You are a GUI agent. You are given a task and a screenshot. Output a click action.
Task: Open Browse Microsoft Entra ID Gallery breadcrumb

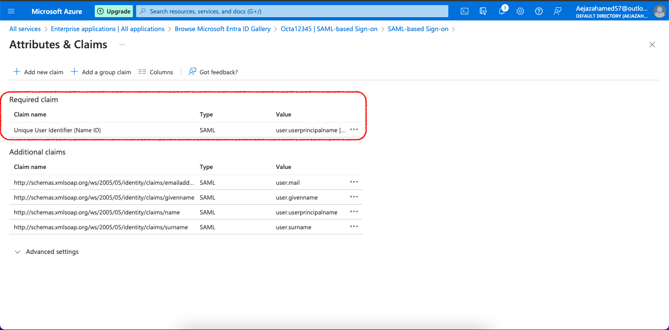(x=223, y=29)
